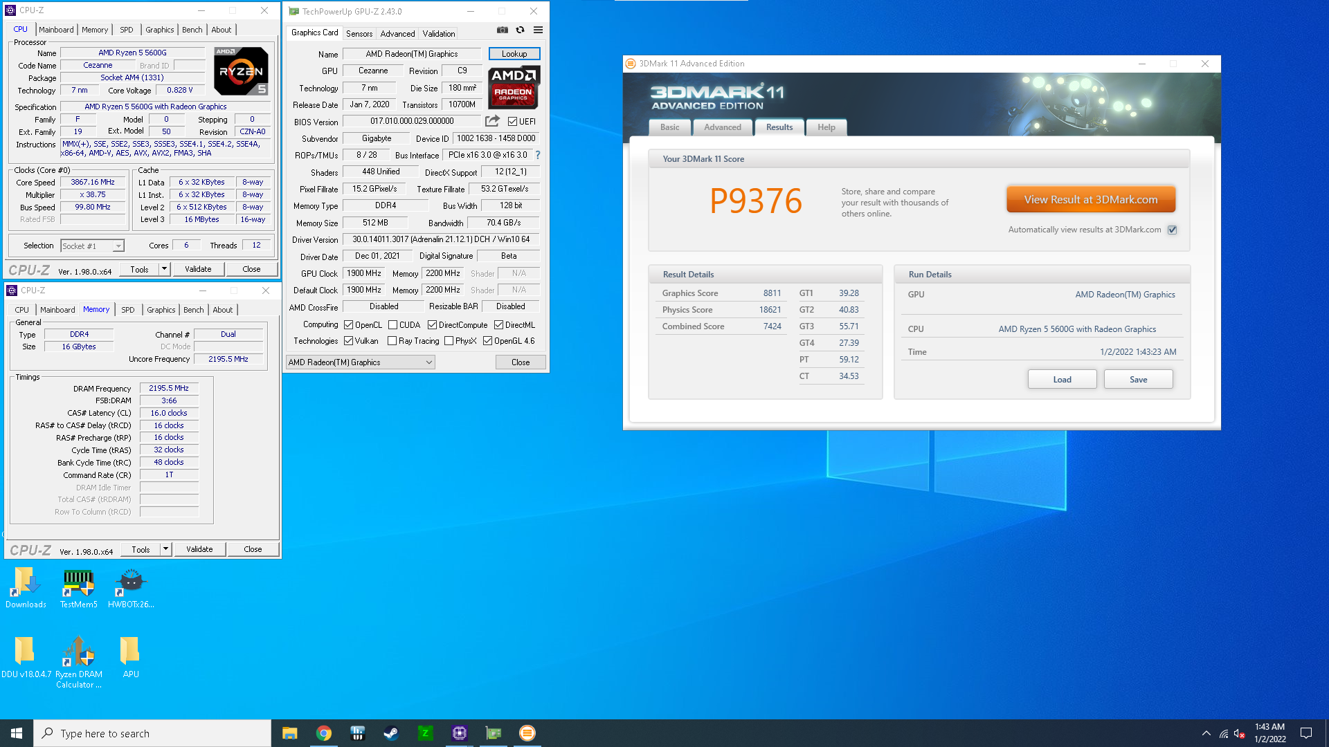The width and height of the screenshot is (1329, 747).
Task: Toggle the PhysX checkbox
Action: (449, 341)
